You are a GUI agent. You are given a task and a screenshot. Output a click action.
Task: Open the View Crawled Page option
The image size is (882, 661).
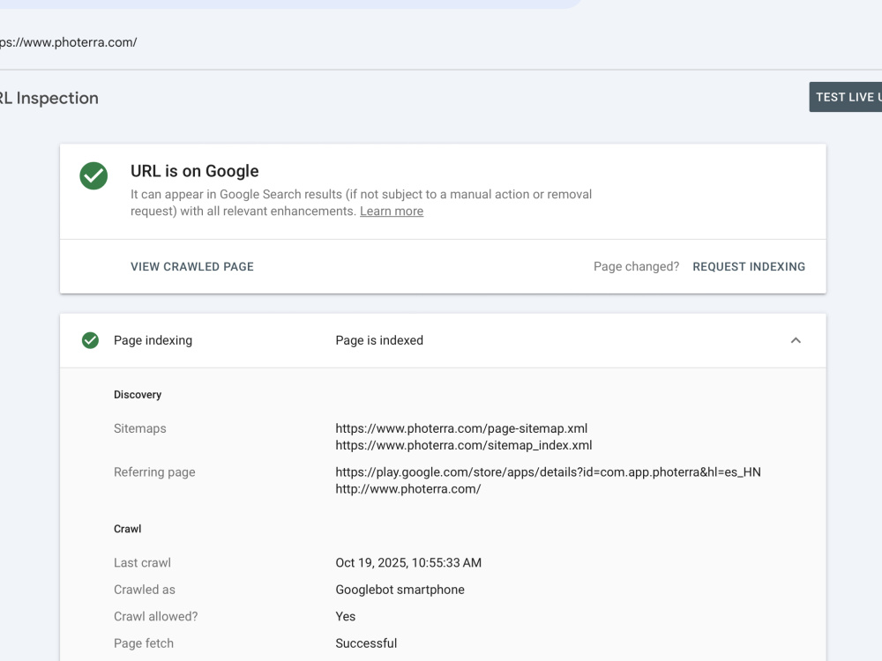coord(192,267)
